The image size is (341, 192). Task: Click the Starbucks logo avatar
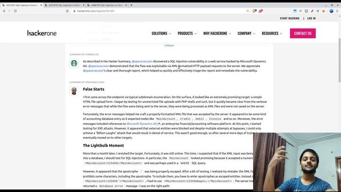pos(74,63)
